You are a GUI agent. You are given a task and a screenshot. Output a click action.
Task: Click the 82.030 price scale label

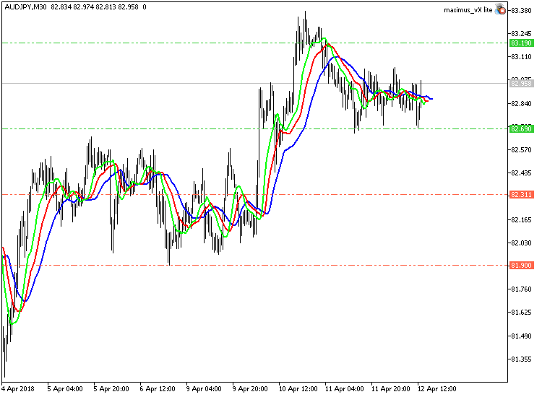point(521,243)
